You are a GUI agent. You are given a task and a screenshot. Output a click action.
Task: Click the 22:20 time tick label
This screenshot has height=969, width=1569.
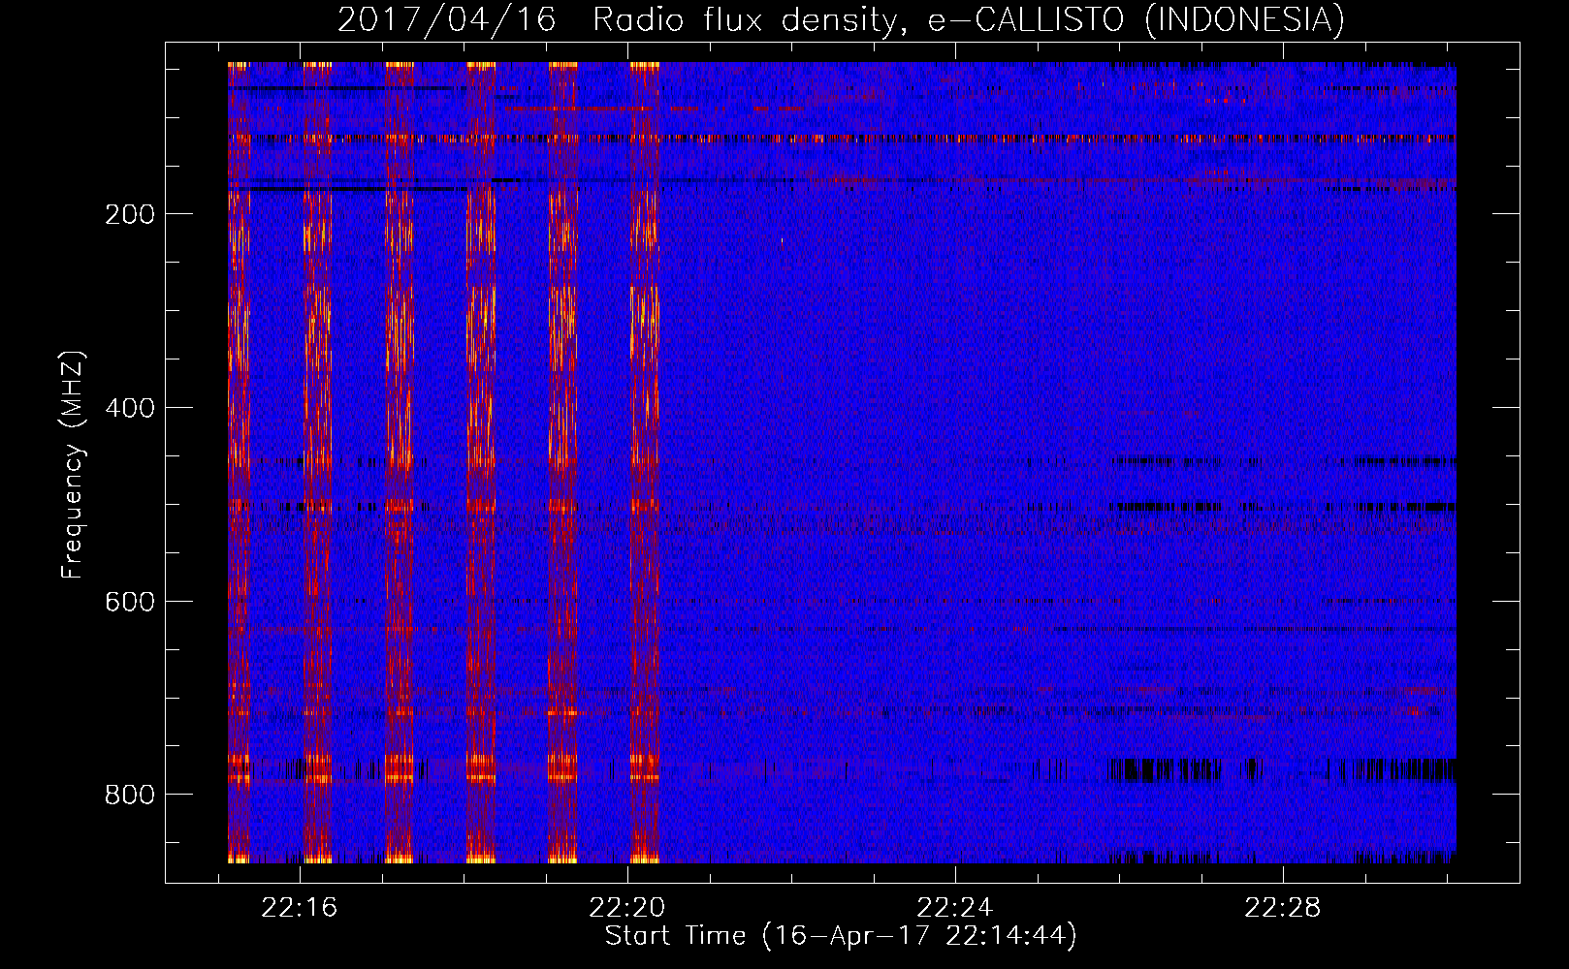tap(627, 908)
